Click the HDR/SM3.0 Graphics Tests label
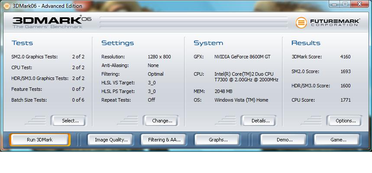Viewport: 372px width, 173px height. click(40, 78)
